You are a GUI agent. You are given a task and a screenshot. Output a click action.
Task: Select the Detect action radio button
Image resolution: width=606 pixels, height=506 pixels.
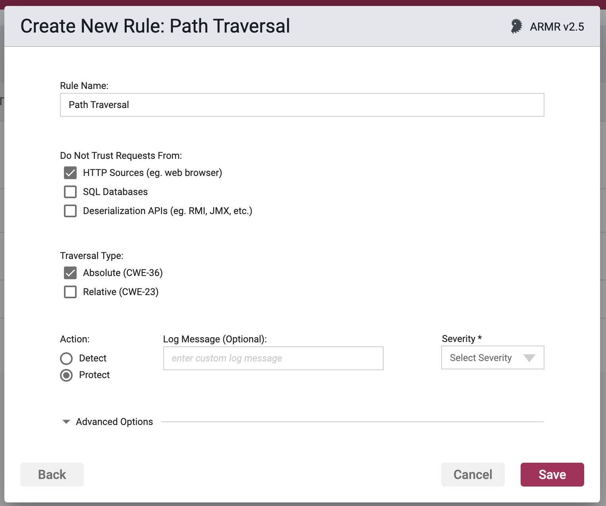point(66,359)
